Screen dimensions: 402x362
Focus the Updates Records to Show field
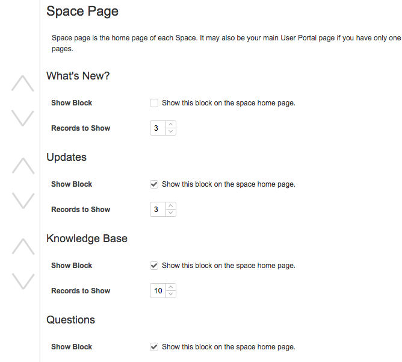click(x=158, y=210)
